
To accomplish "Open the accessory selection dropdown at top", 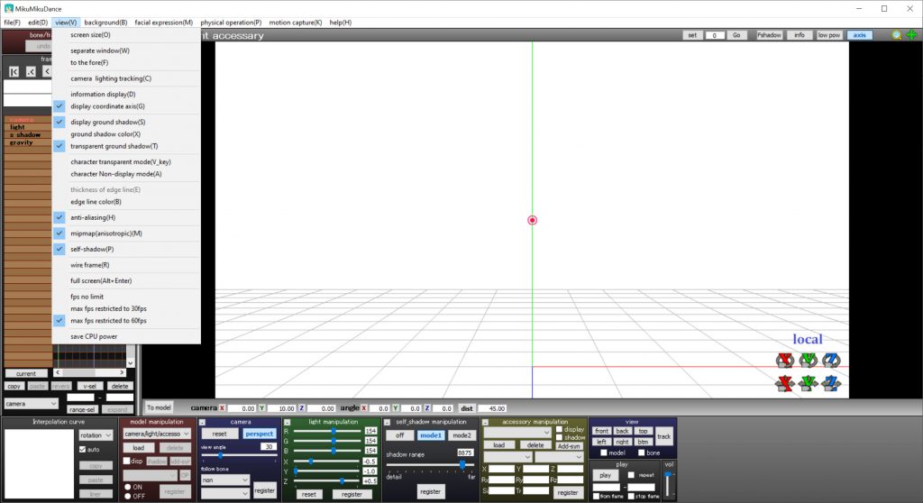I will 516,433.
